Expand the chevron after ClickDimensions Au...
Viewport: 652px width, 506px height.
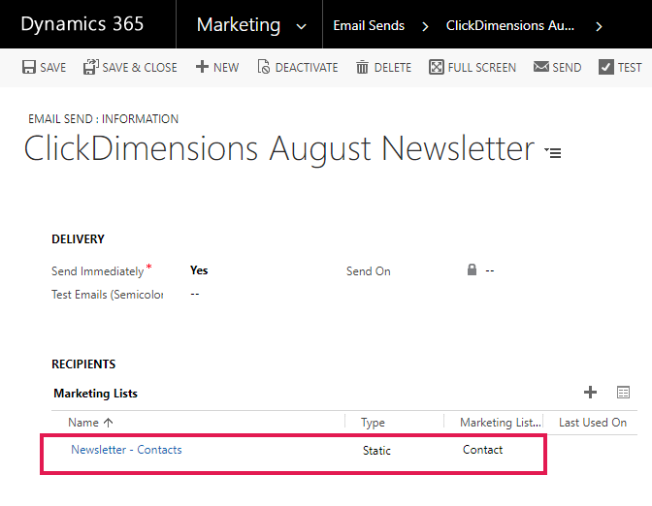(599, 26)
